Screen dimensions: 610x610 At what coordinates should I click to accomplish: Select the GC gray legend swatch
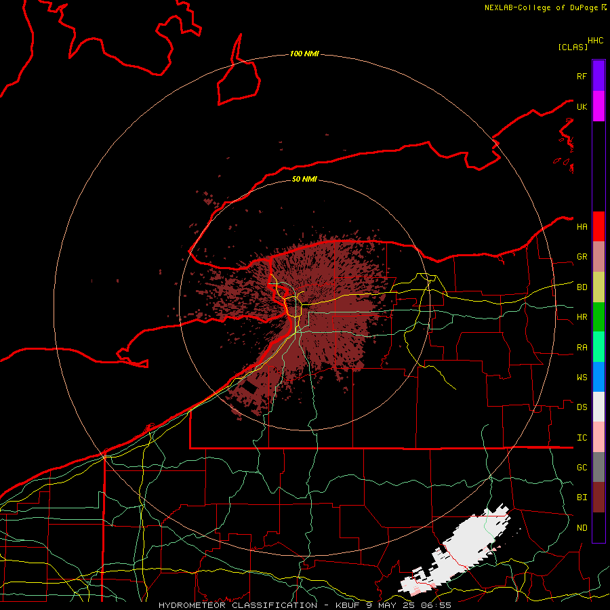(598, 467)
